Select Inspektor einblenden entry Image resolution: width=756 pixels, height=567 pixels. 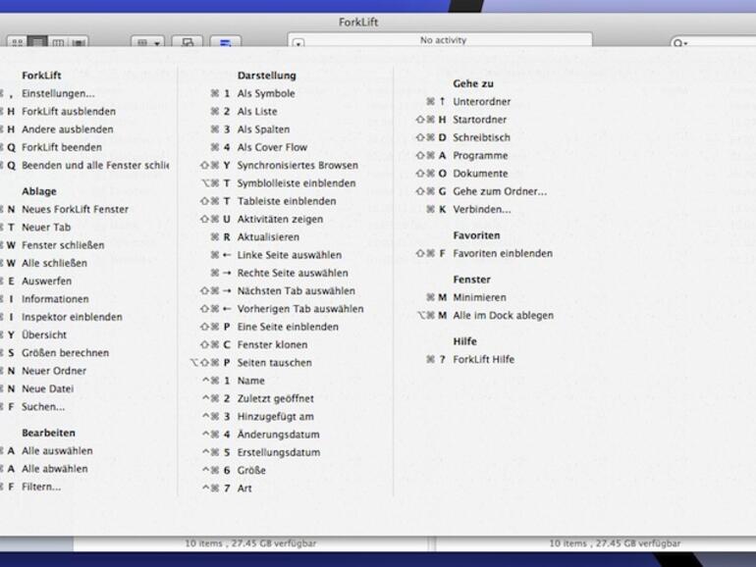72,317
